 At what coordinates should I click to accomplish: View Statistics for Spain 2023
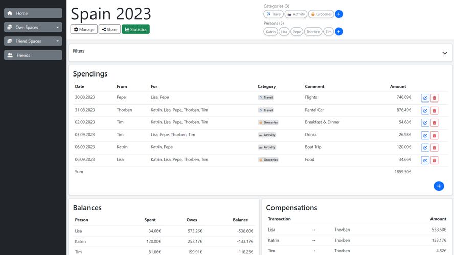coord(135,30)
